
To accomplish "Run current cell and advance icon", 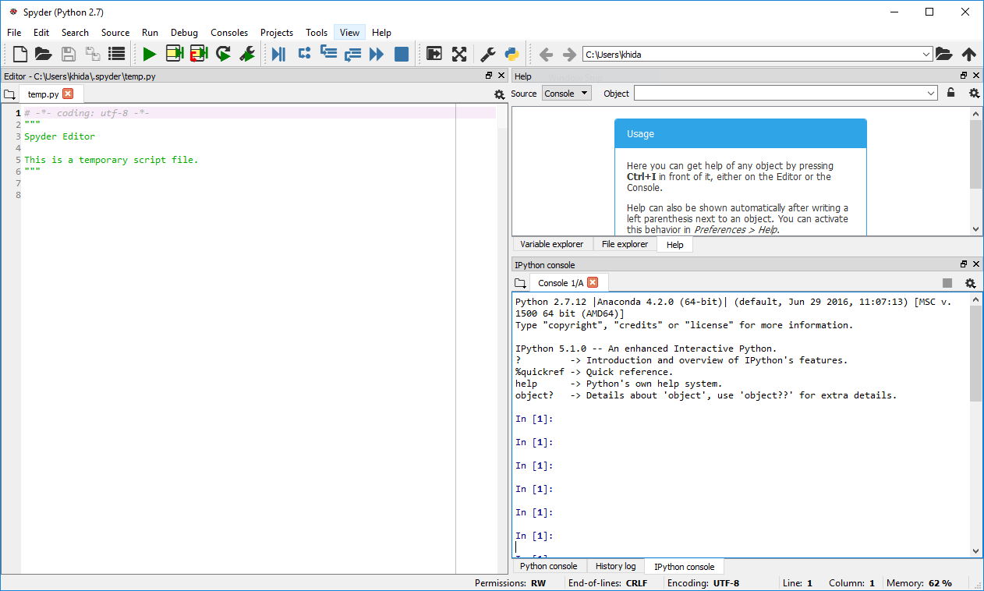I will 199,54.
